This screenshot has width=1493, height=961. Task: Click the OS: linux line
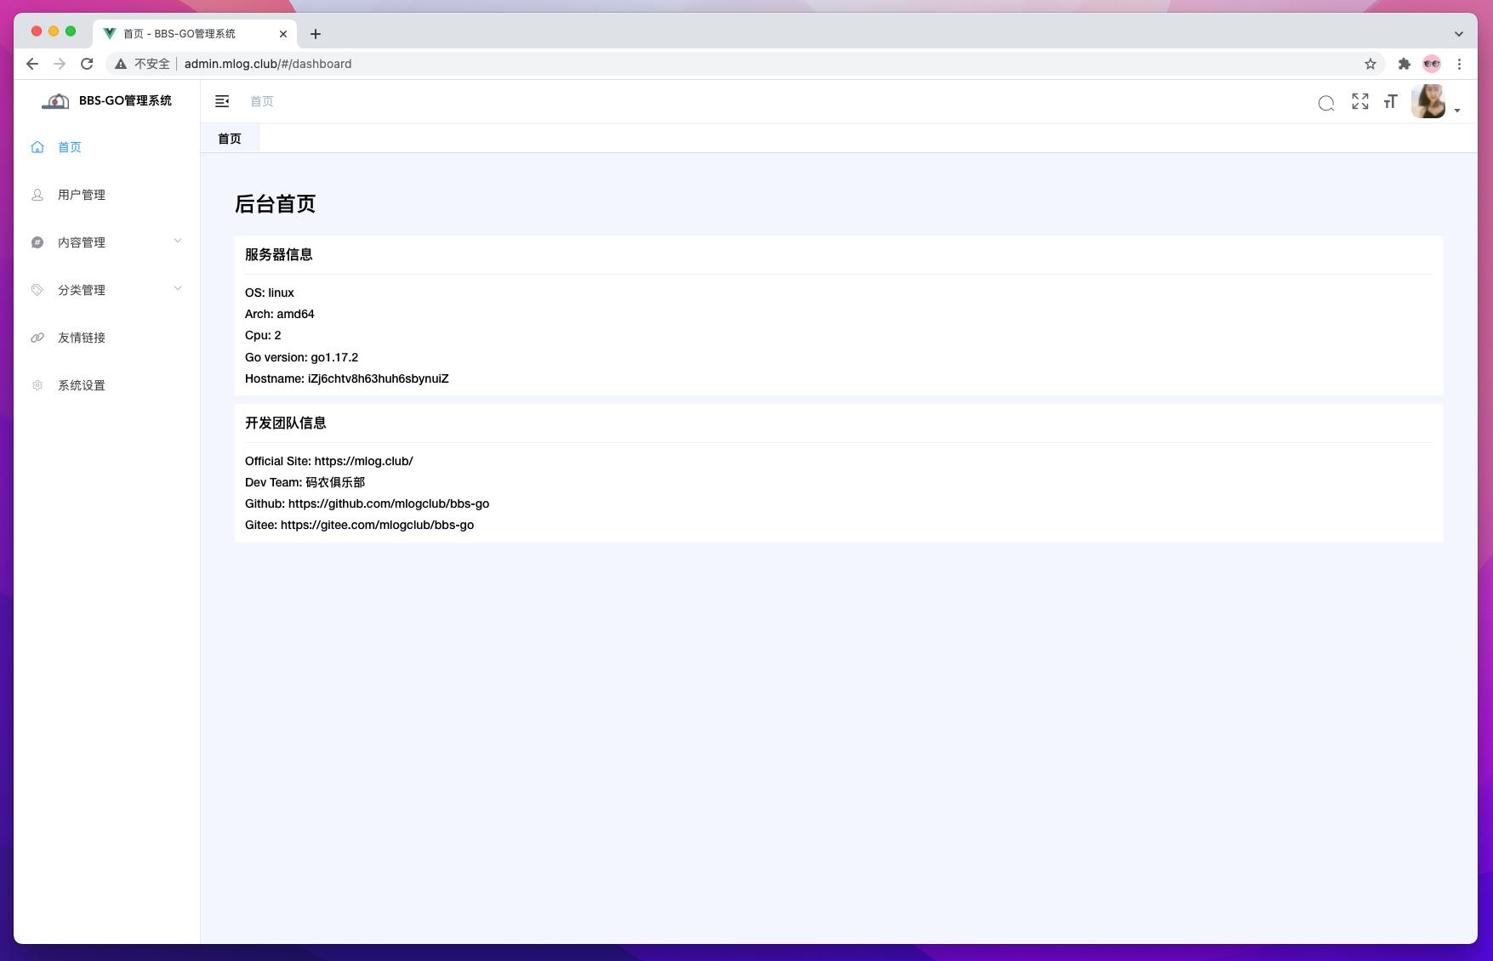pos(270,293)
